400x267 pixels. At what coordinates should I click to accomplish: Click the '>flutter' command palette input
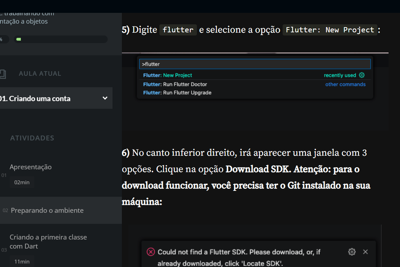pyautogui.click(x=255, y=64)
